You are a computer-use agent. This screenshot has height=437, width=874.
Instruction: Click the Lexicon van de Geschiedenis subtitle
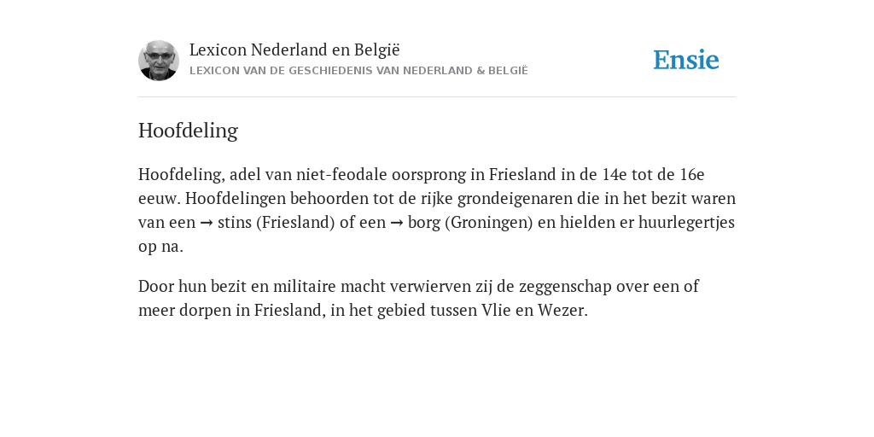[358, 71]
